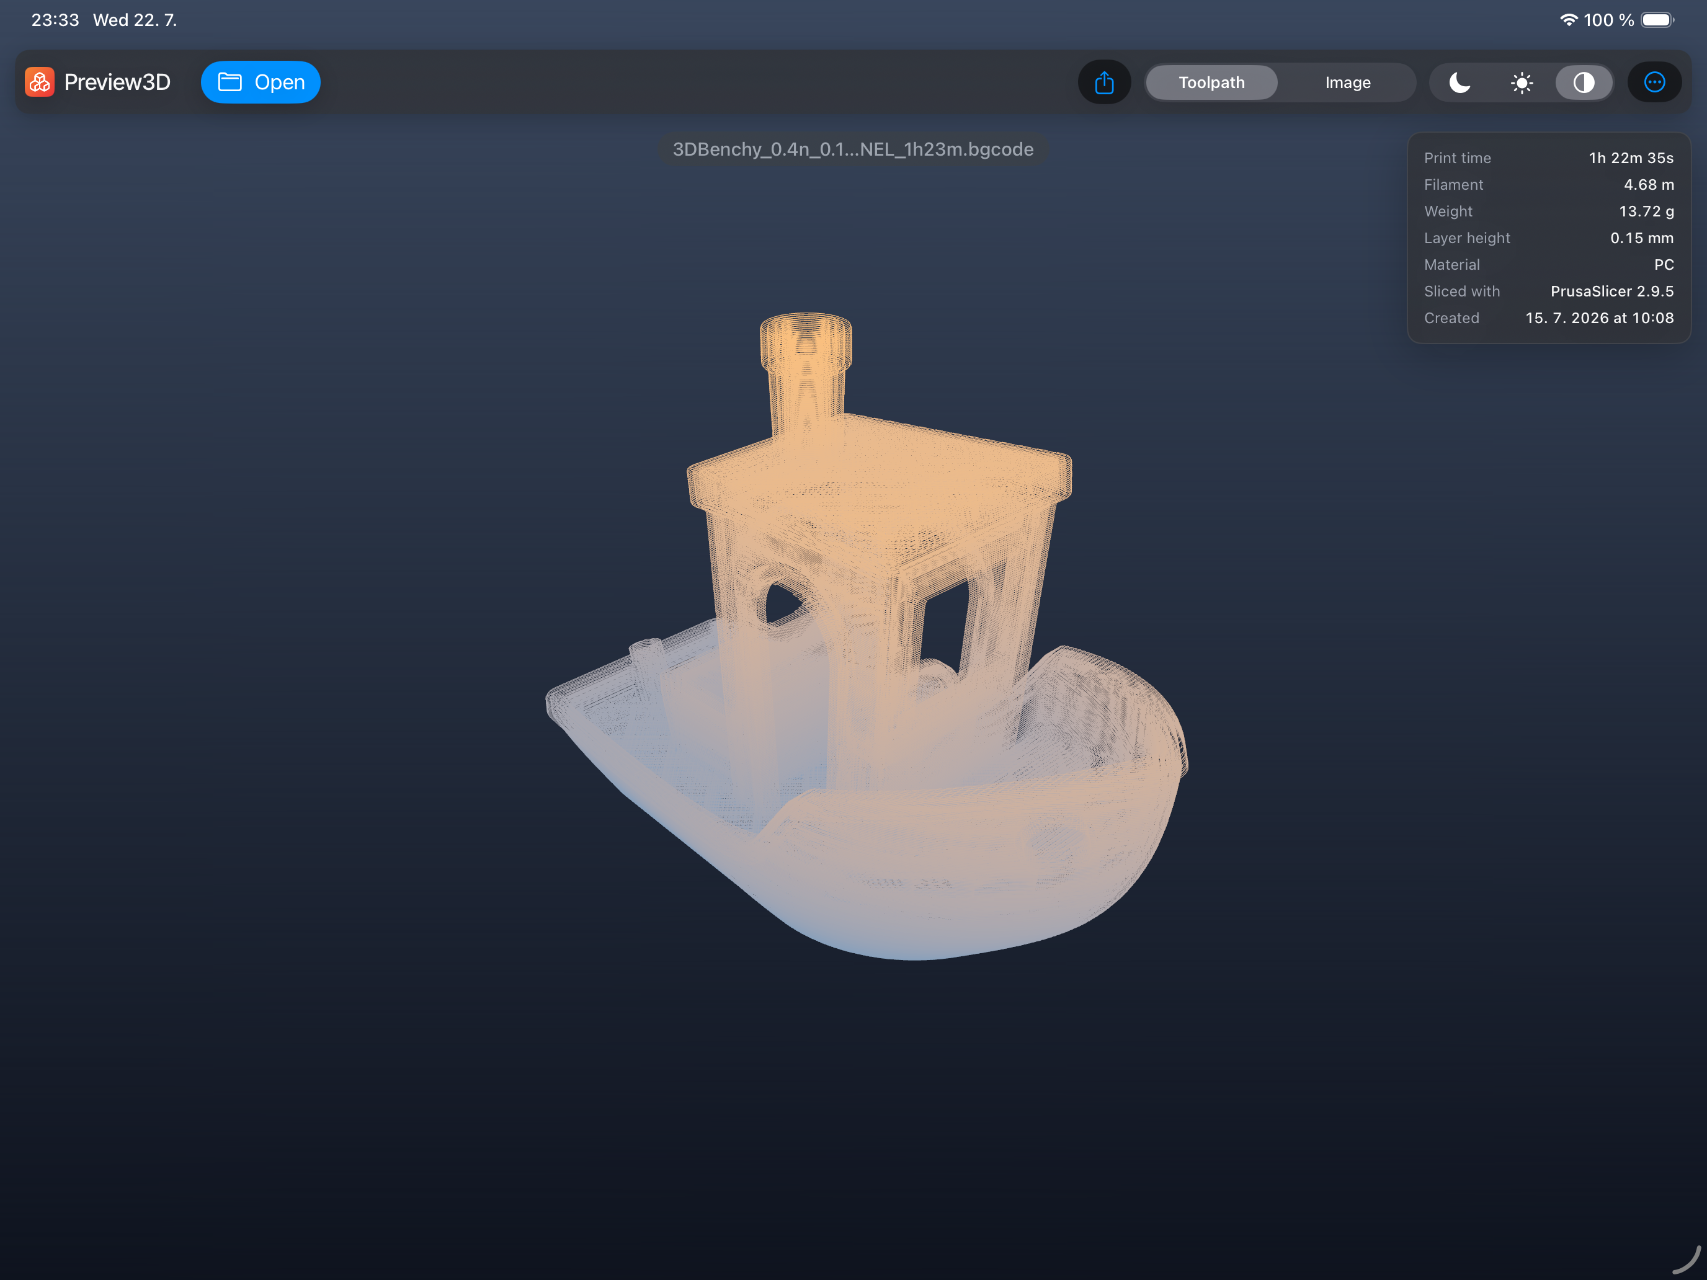
Task: Click the Weight value 13.72 g
Action: (x=1646, y=211)
